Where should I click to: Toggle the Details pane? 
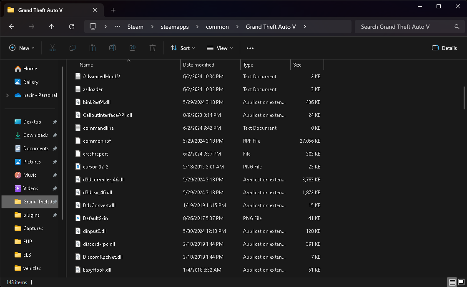(x=444, y=48)
